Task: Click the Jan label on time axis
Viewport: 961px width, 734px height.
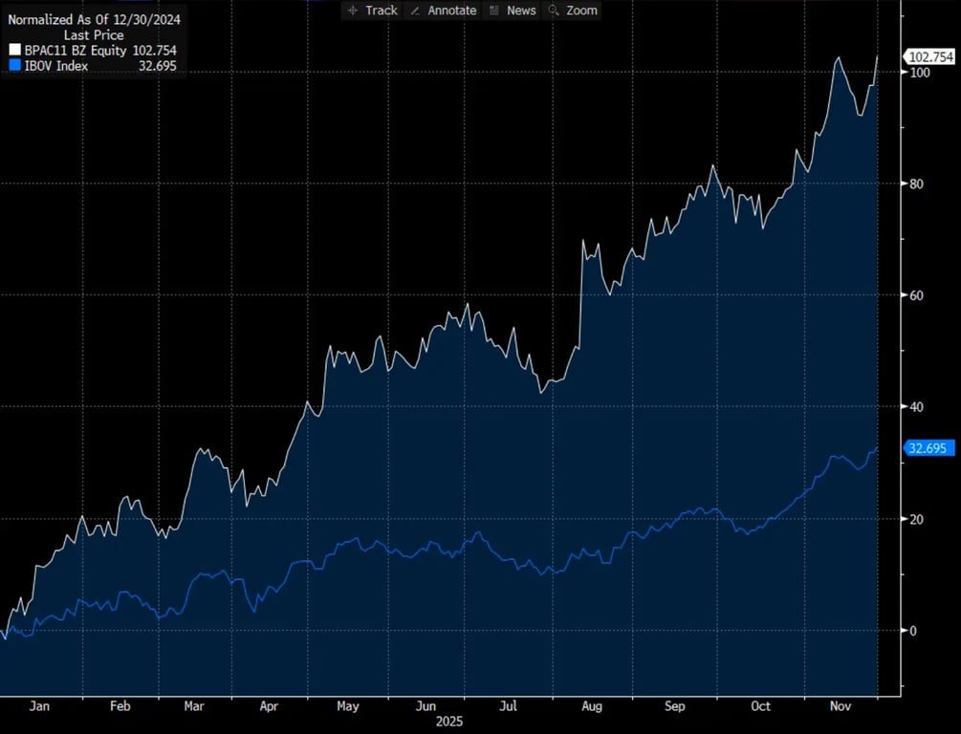Action: (39, 706)
